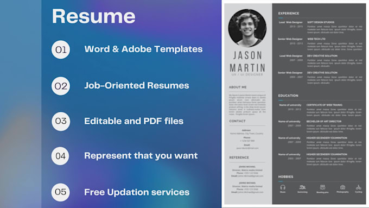Select the 03 numbered circle

[x=61, y=121]
